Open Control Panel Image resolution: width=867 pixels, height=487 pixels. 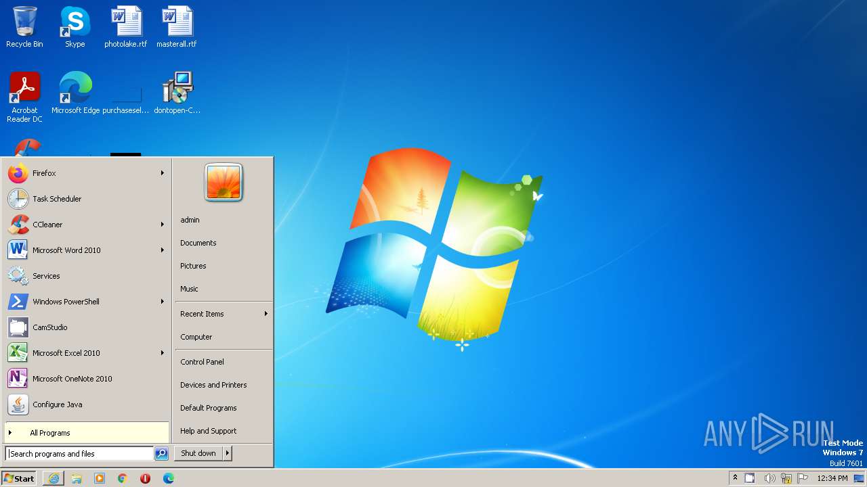(x=224, y=362)
